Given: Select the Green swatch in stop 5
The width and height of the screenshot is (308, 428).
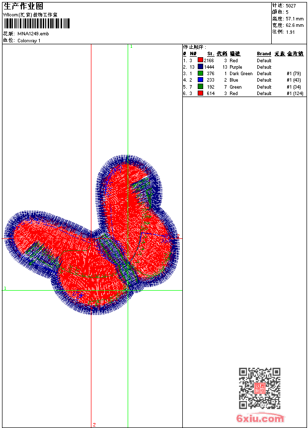Looking at the screenshot, I should pos(200,87).
